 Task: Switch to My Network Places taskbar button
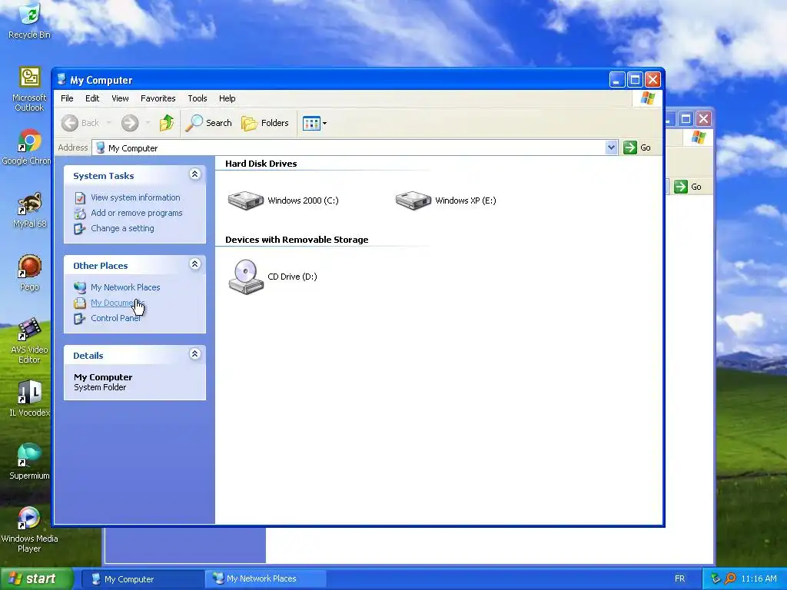pyautogui.click(x=265, y=579)
